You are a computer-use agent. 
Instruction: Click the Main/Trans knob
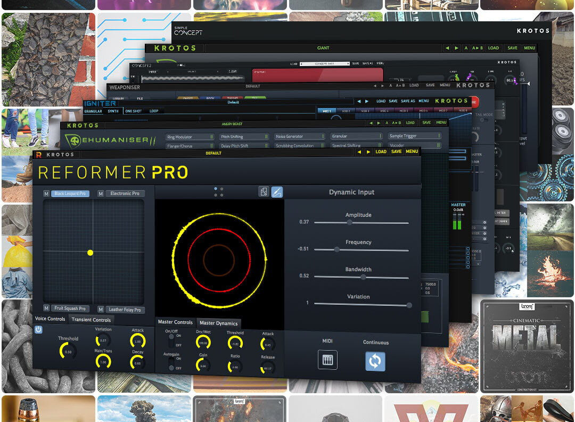click(103, 362)
